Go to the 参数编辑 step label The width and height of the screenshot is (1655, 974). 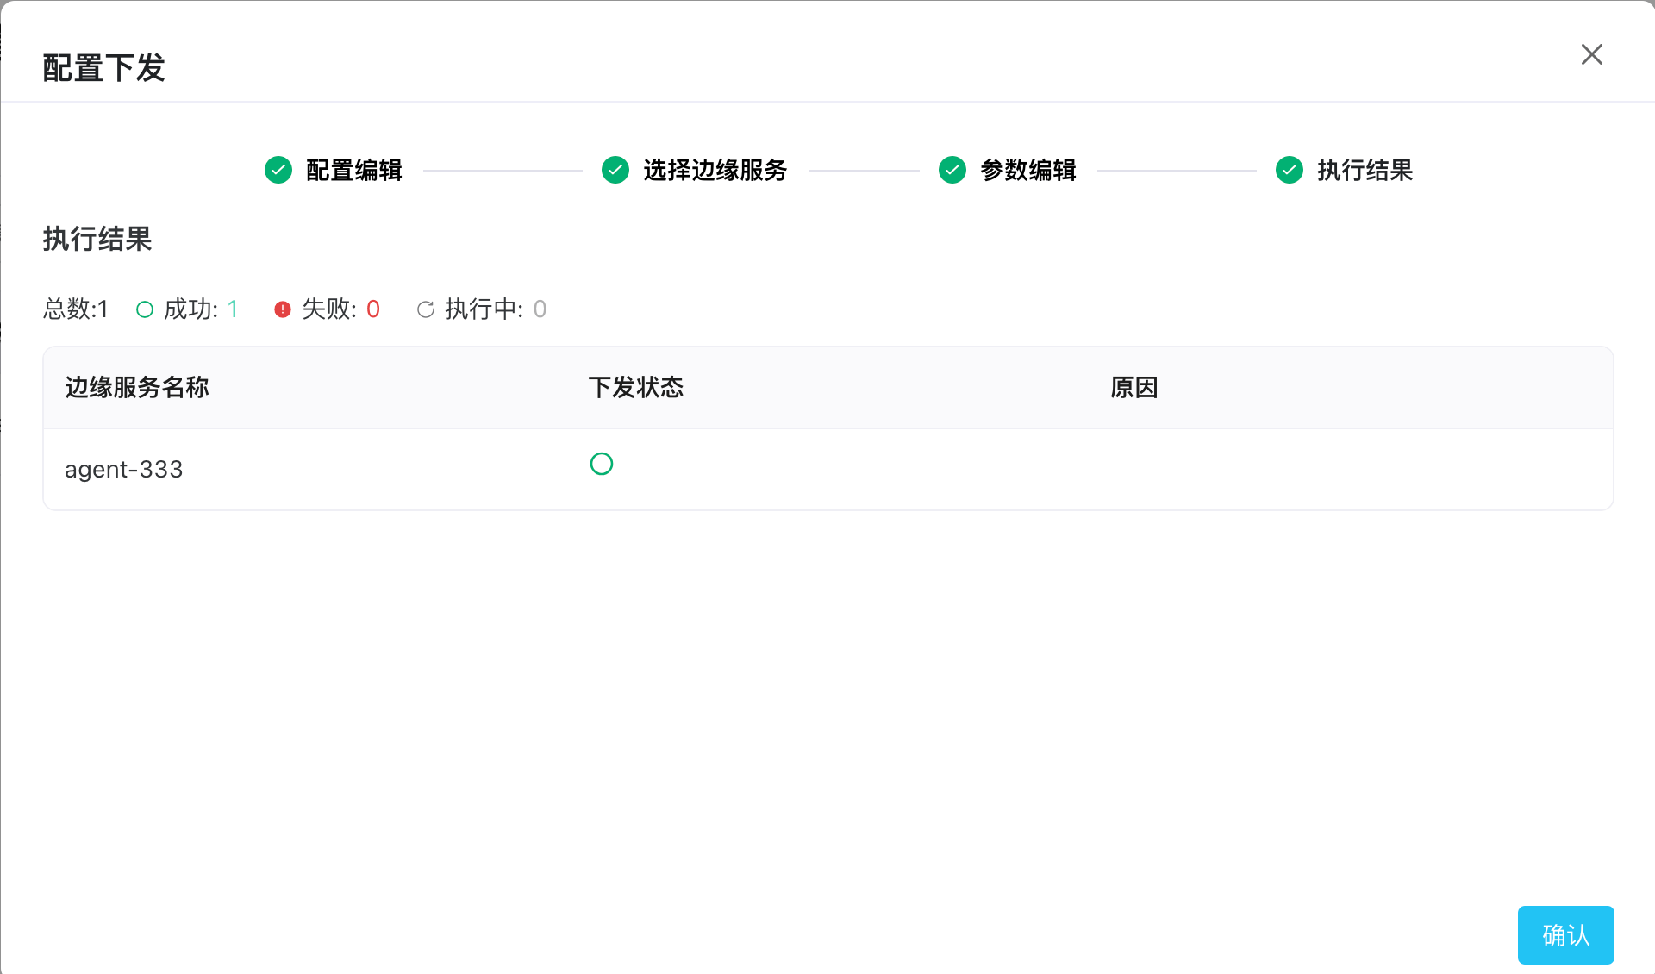[1027, 170]
